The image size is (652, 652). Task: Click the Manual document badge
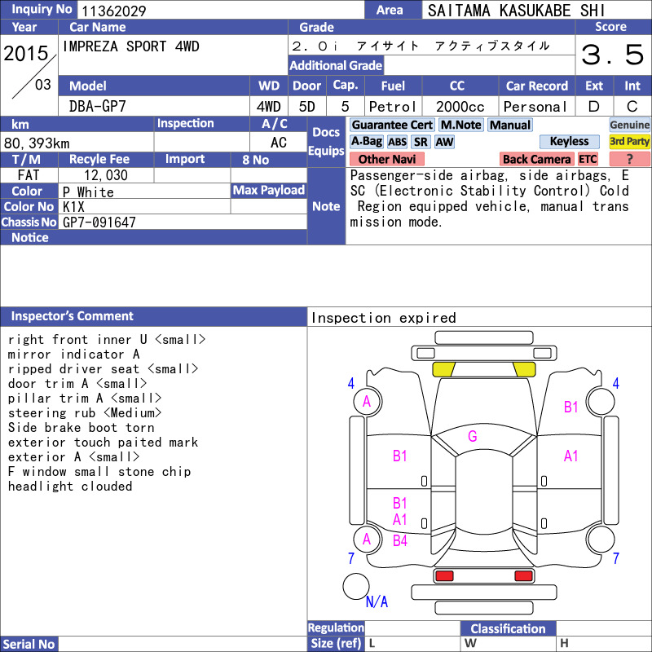(510, 125)
